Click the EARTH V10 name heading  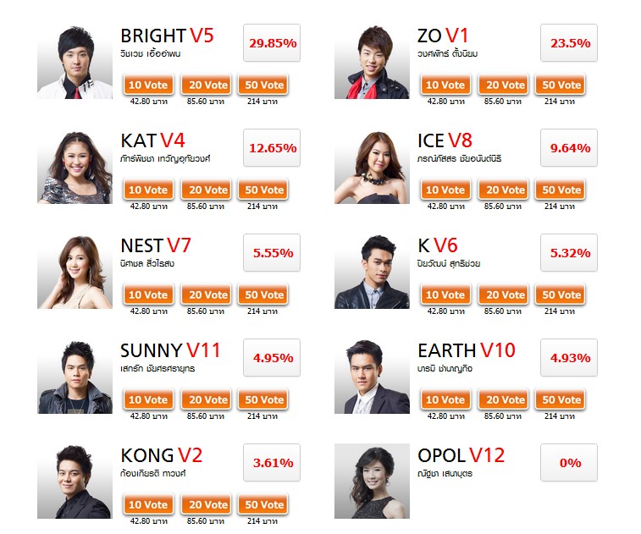[467, 350]
